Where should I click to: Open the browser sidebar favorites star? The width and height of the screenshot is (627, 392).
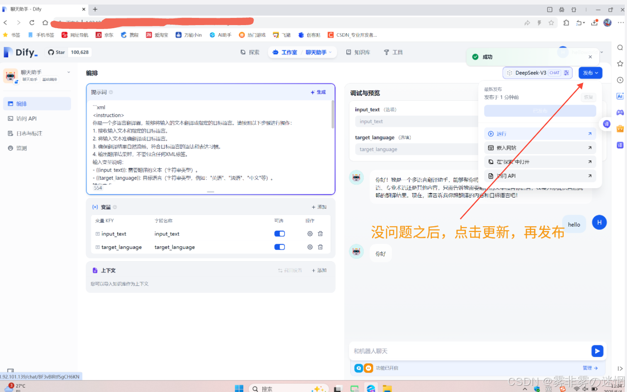click(x=620, y=64)
